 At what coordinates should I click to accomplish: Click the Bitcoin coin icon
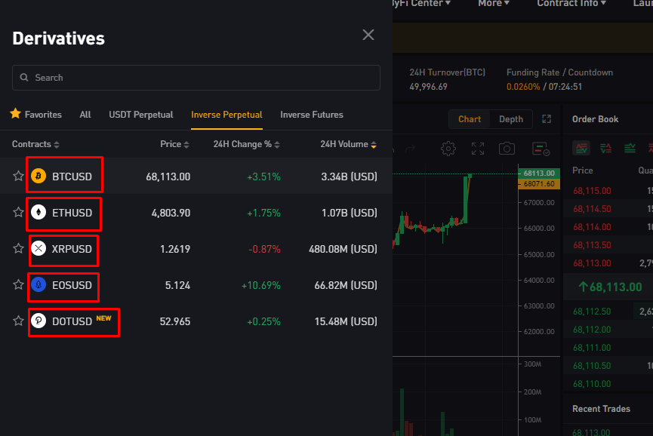coord(39,176)
